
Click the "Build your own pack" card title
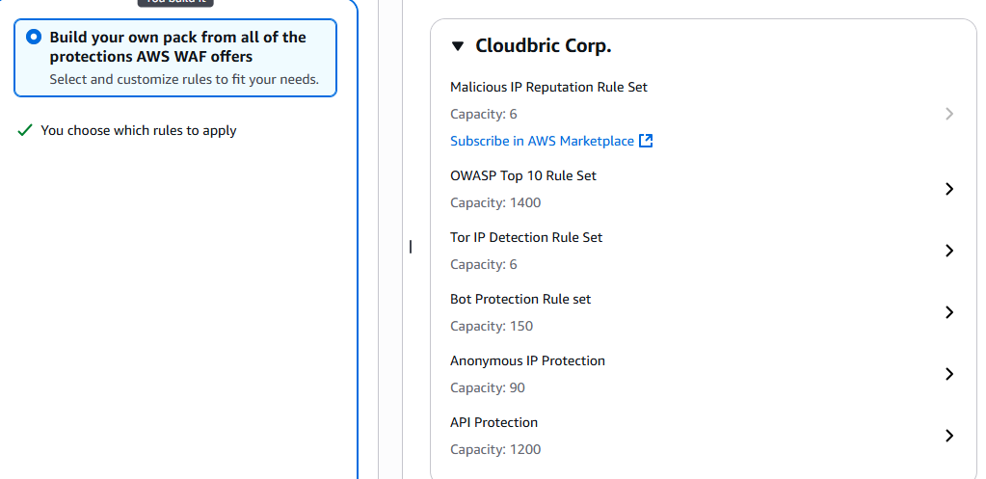tap(177, 46)
